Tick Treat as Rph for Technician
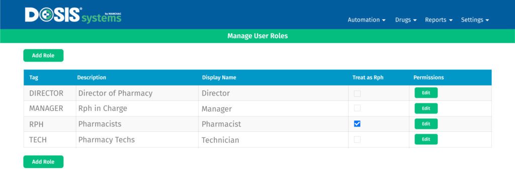Image resolution: width=515 pixels, height=182 pixels. pos(357,139)
